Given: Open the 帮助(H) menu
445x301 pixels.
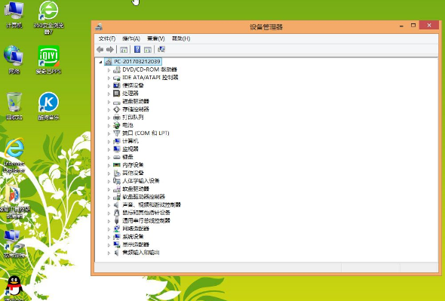Looking at the screenshot, I should click(x=181, y=38).
